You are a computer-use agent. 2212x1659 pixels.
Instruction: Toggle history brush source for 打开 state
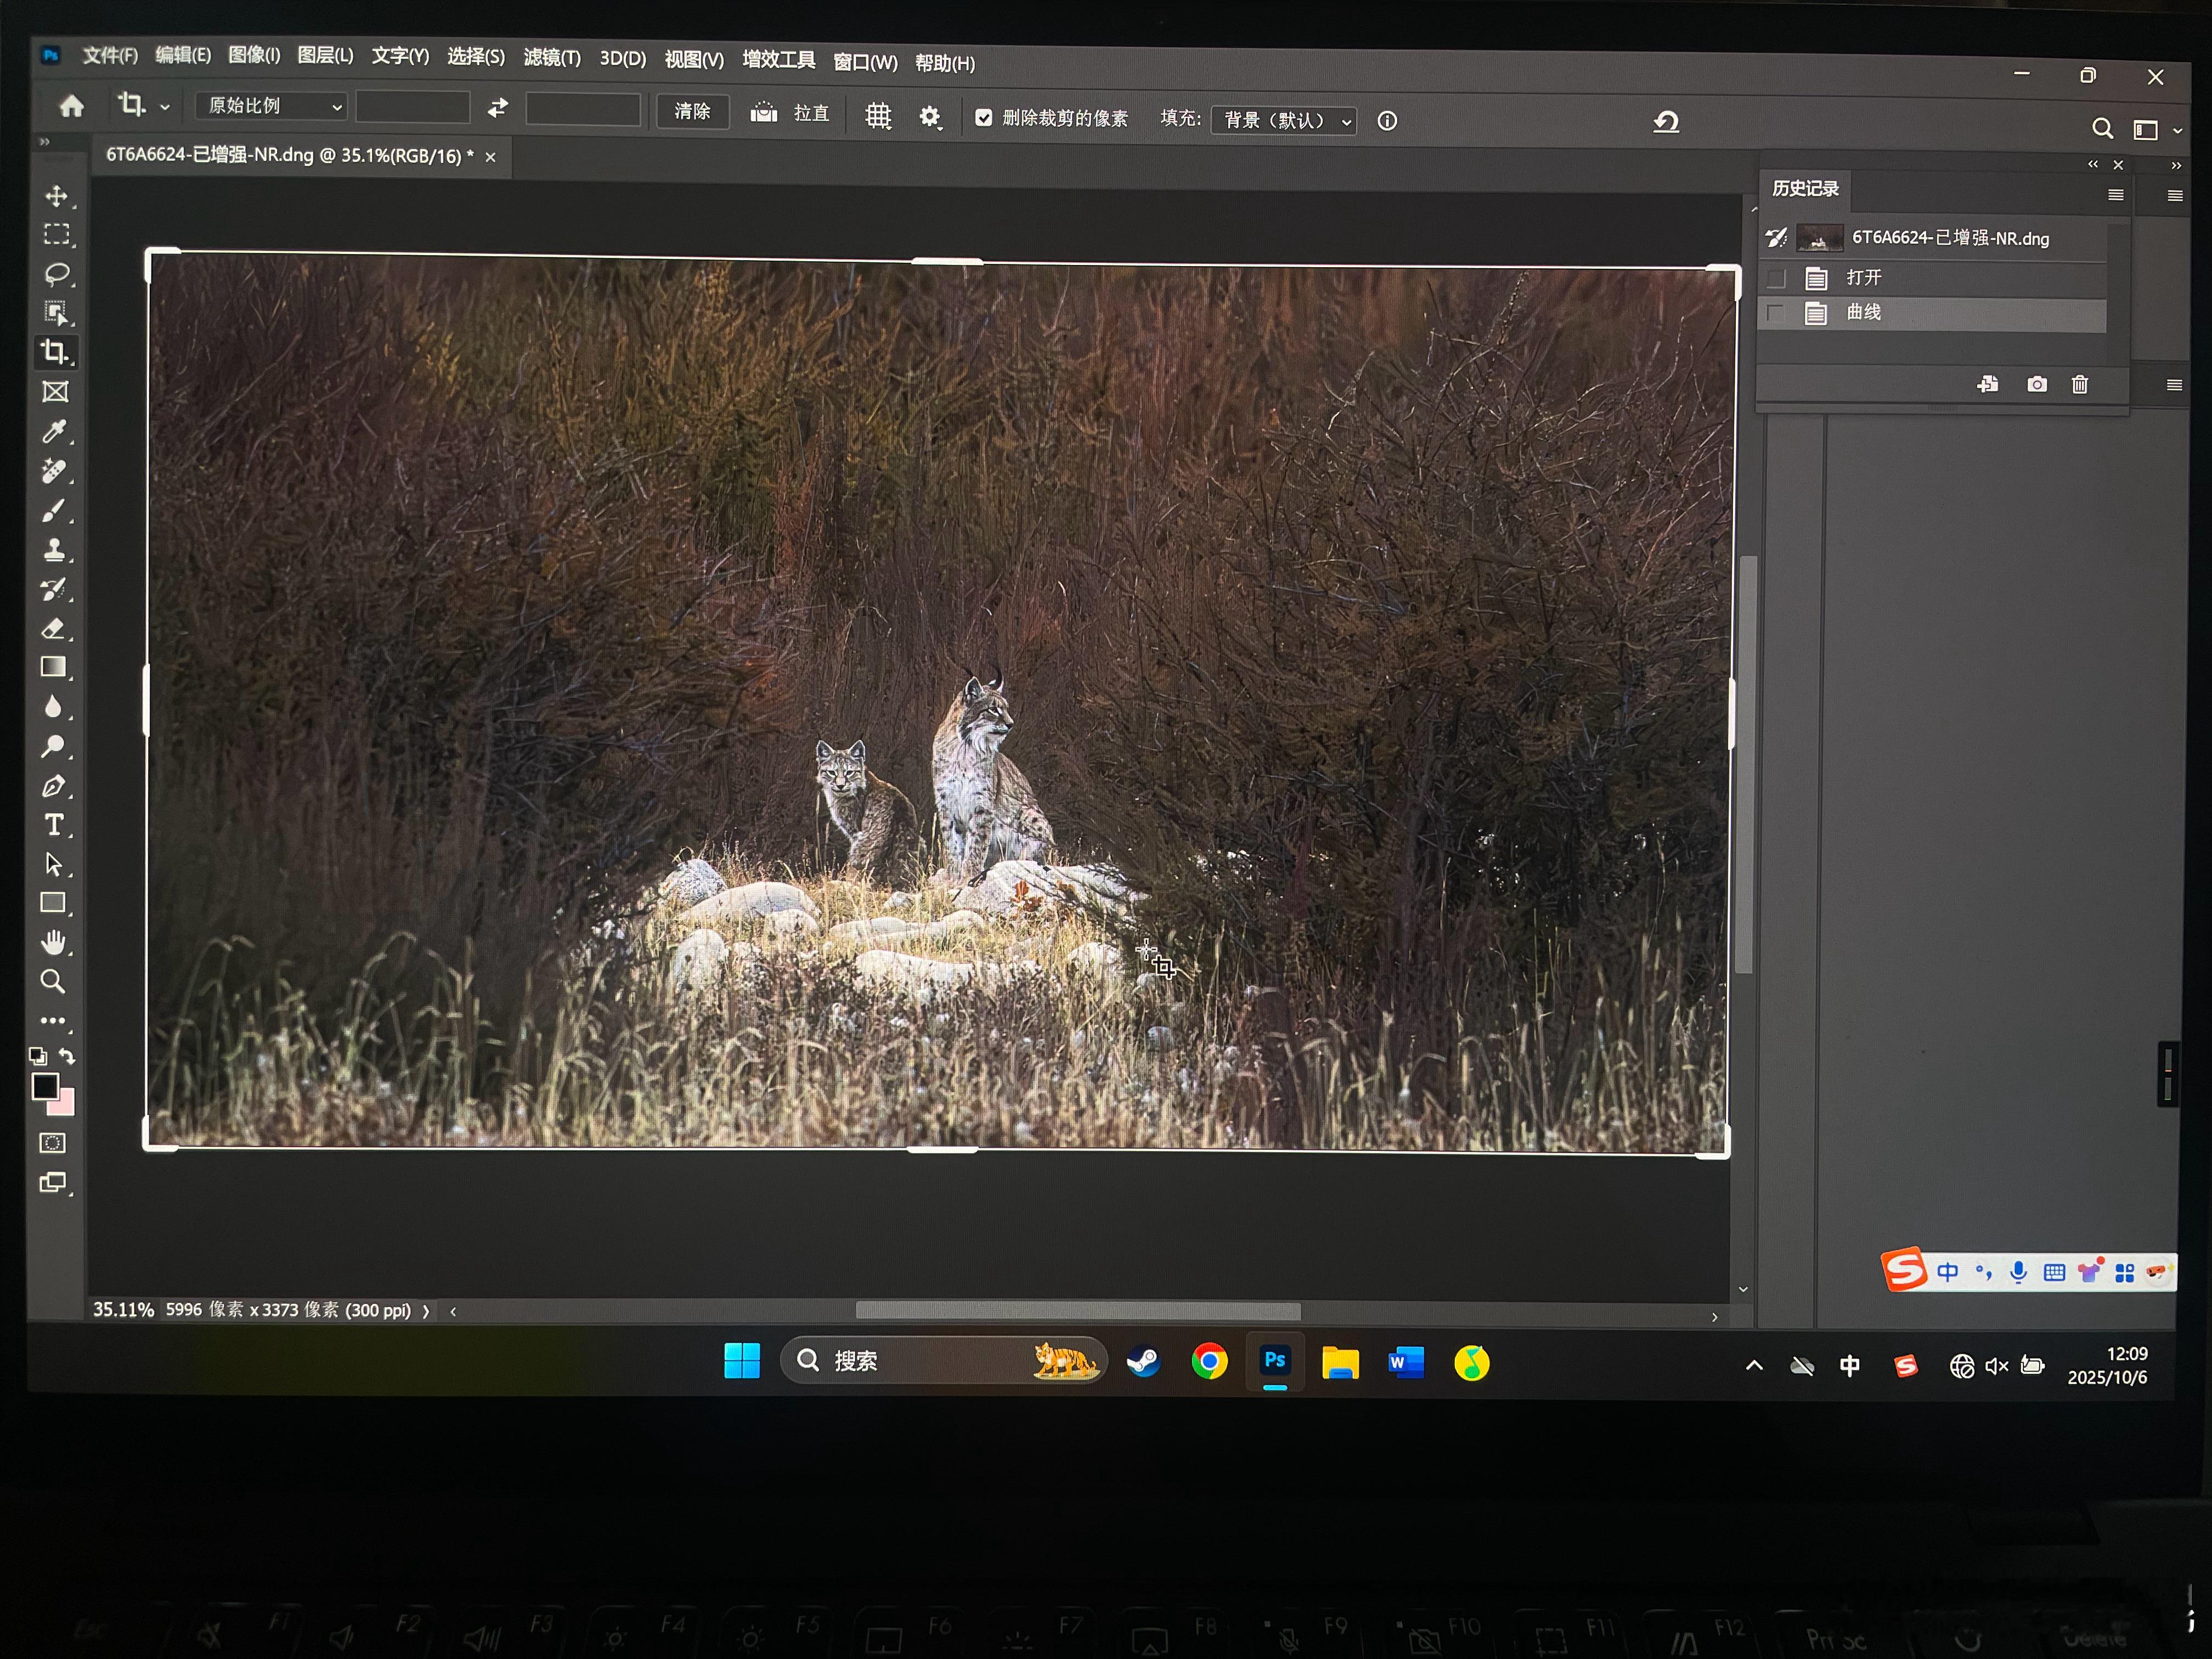tap(1776, 278)
